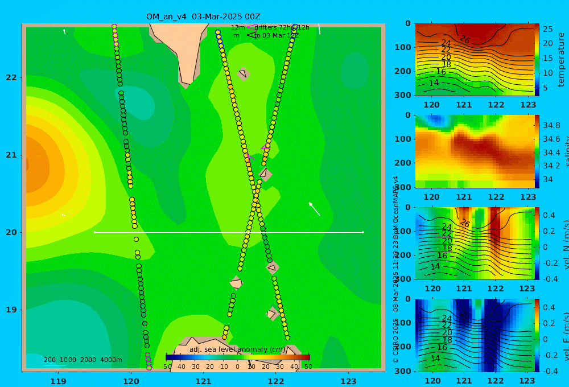This screenshot has width=569, height=387.
Task: Click the 34.8 tick on the salinity colorbar
Action: tap(551, 125)
